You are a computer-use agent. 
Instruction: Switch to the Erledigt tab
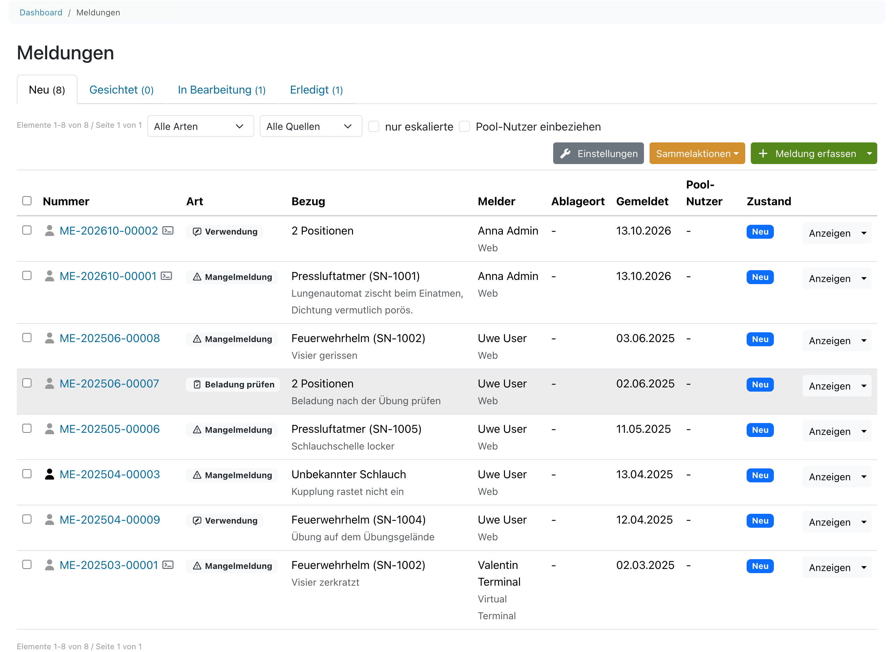[x=316, y=90]
